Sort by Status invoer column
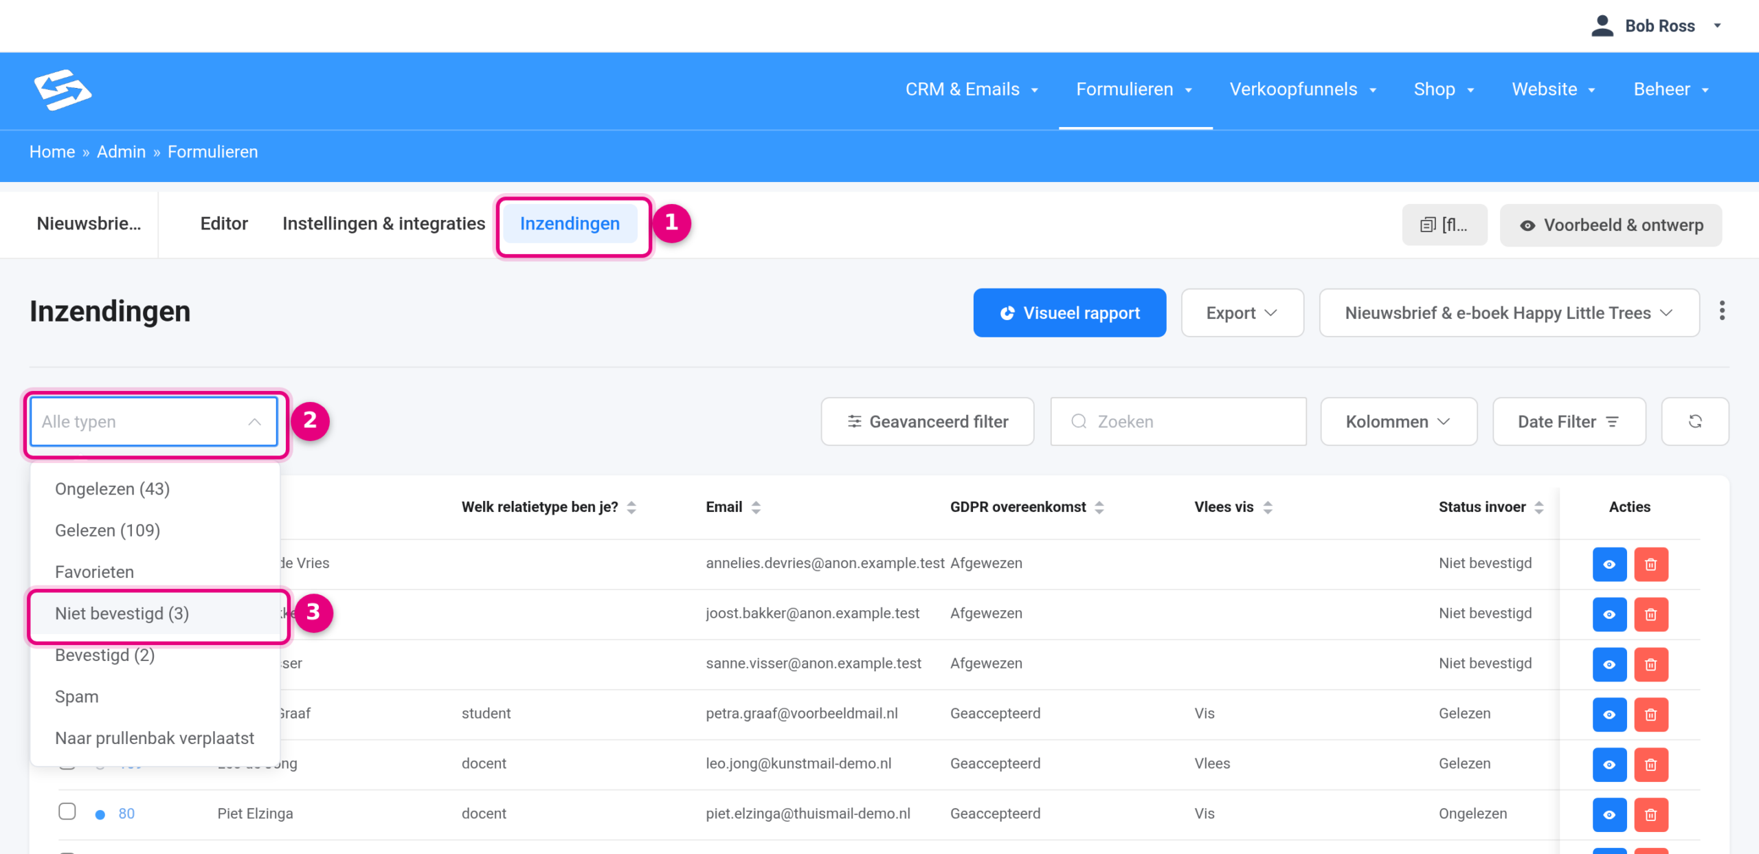This screenshot has width=1759, height=854. point(1490,507)
